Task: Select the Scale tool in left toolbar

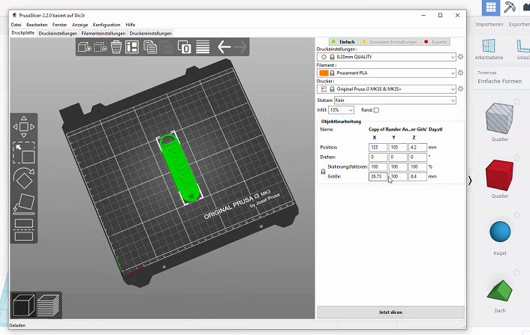Action: [24, 153]
